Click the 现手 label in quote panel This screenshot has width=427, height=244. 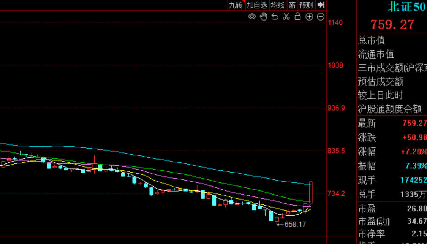coord(367,180)
